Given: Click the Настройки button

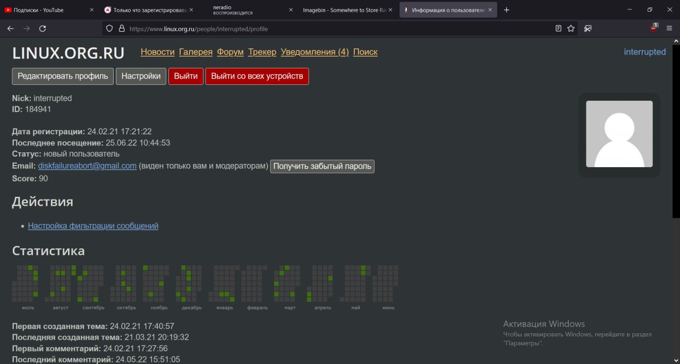Looking at the screenshot, I should (141, 76).
